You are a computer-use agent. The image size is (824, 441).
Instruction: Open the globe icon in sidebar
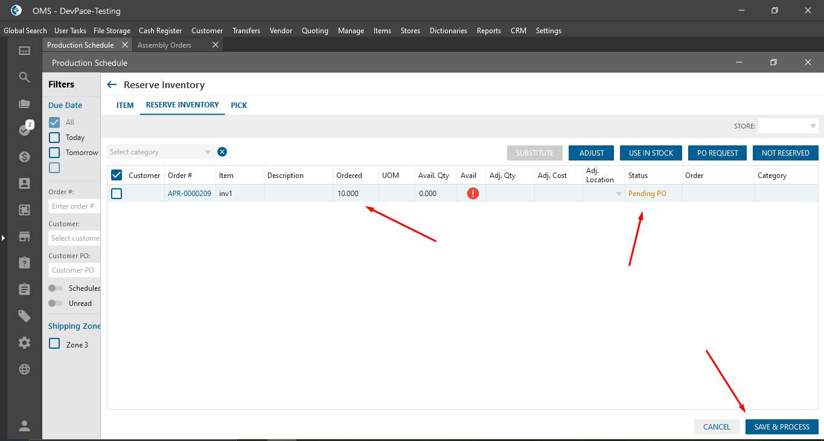(24, 369)
